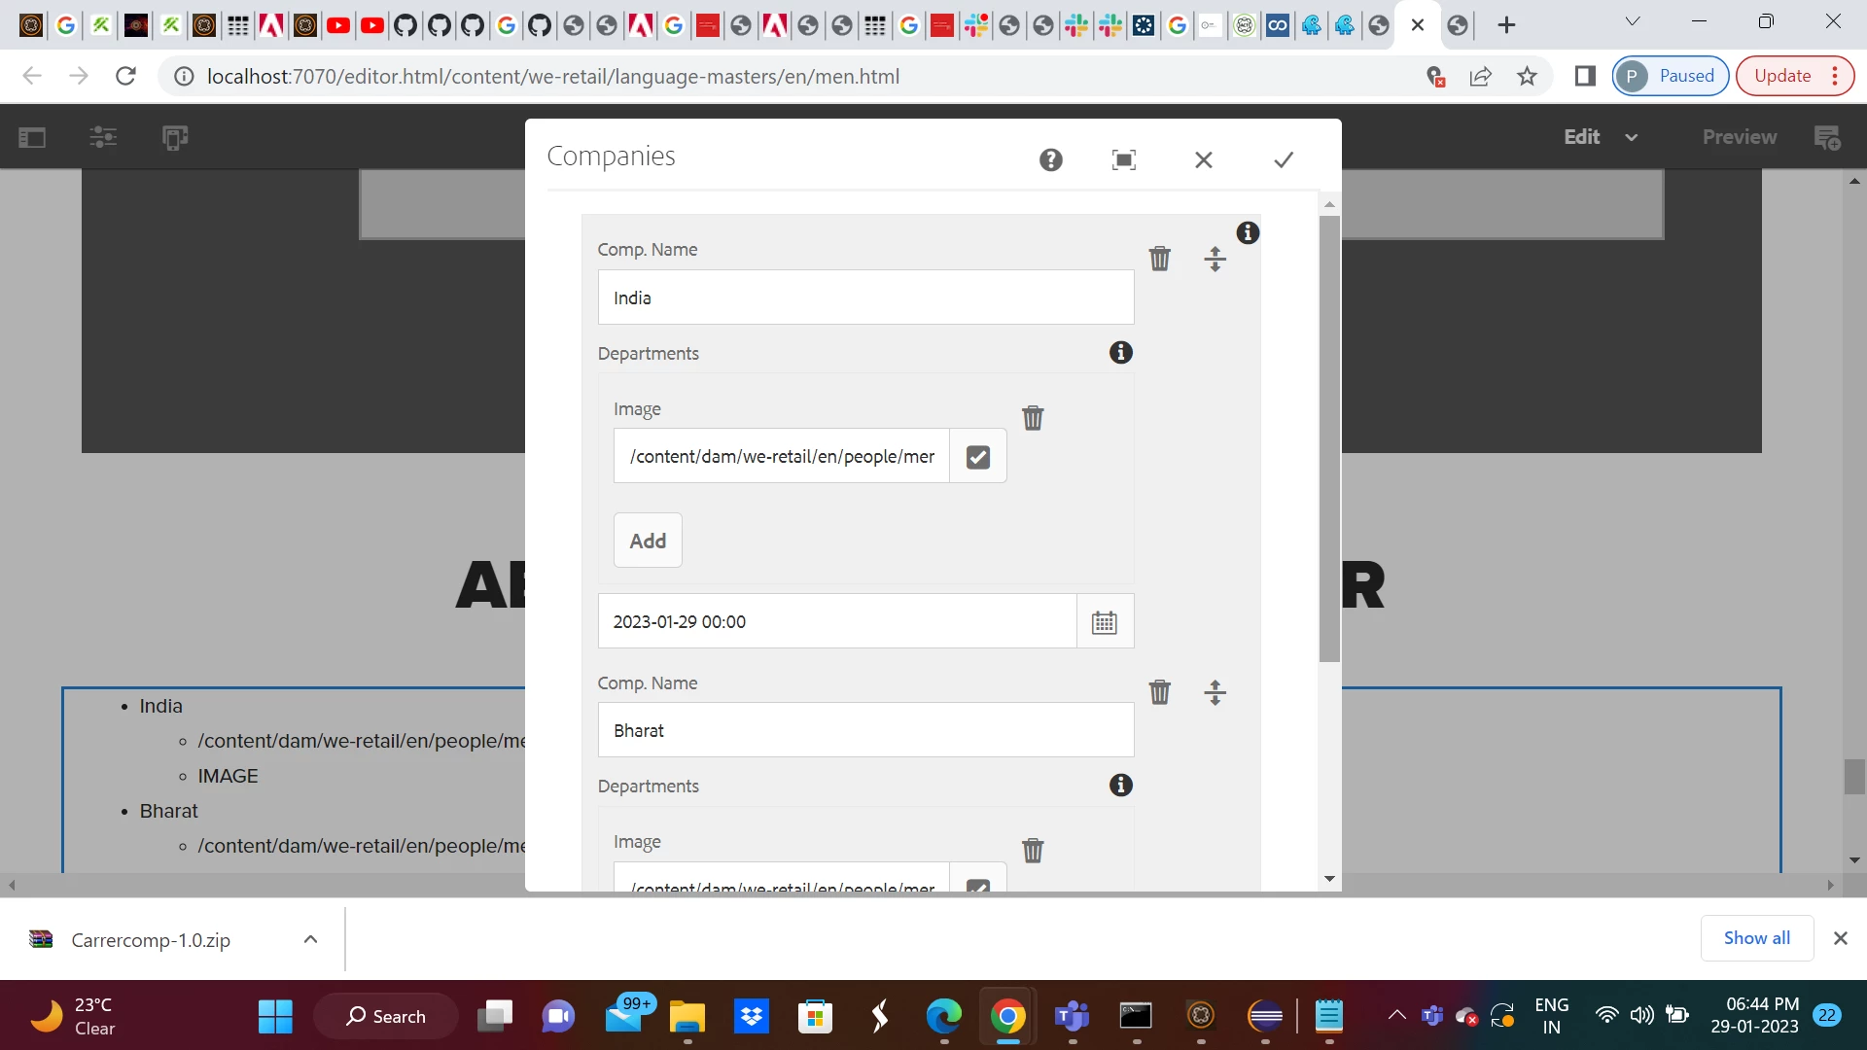Click reorder handle for Bharat entry
The width and height of the screenshot is (1867, 1050).
pyautogui.click(x=1215, y=692)
